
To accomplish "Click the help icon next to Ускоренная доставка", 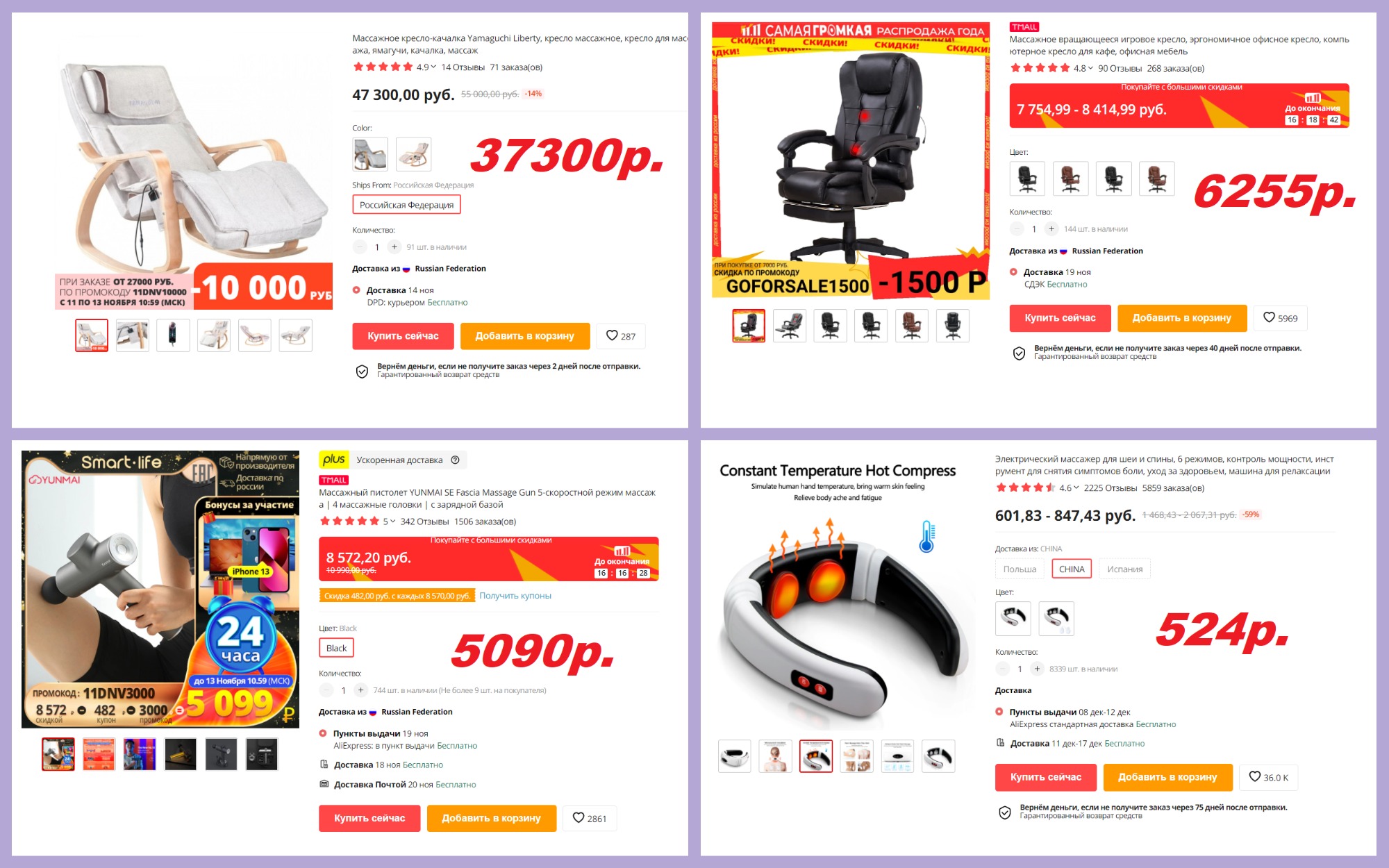I will pyautogui.click(x=455, y=460).
